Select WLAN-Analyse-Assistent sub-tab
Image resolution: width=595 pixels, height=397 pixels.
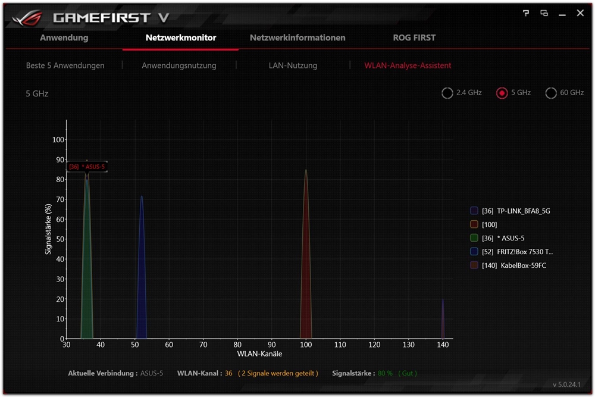tap(408, 65)
